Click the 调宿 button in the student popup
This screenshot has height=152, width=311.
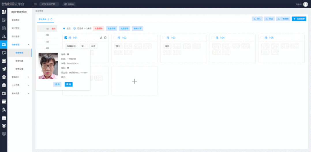pyautogui.click(x=69, y=84)
